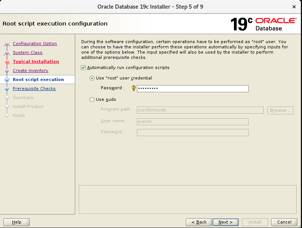Click the sudo Program path field
Screen dimensions: 302x228
(200, 110)
